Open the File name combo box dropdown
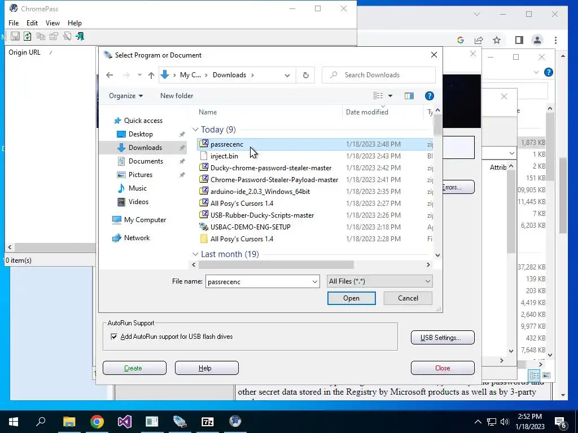This screenshot has width=578, height=433. pyautogui.click(x=315, y=282)
